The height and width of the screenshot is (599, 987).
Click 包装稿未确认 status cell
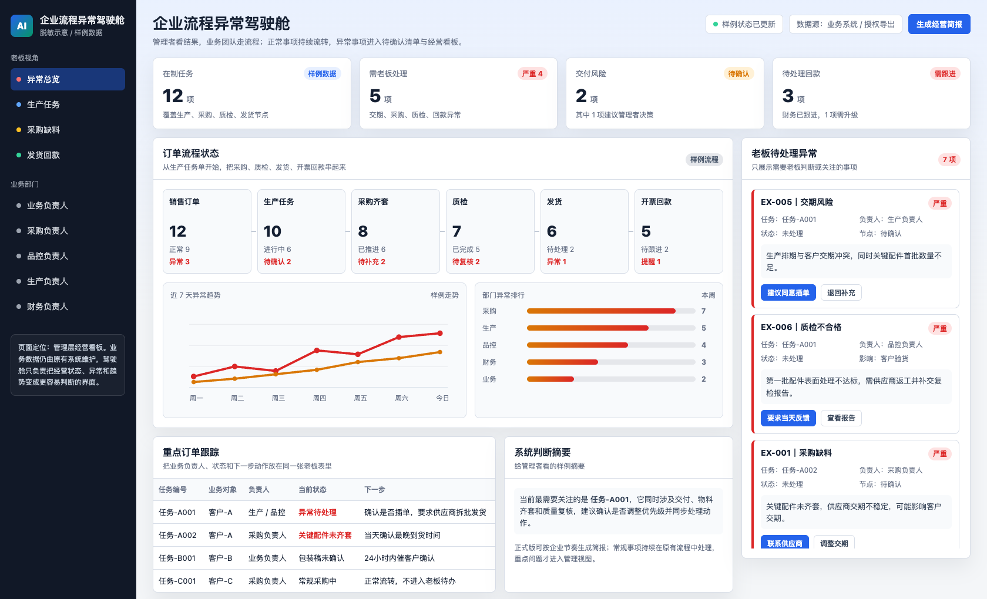click(x=321, y=558)
